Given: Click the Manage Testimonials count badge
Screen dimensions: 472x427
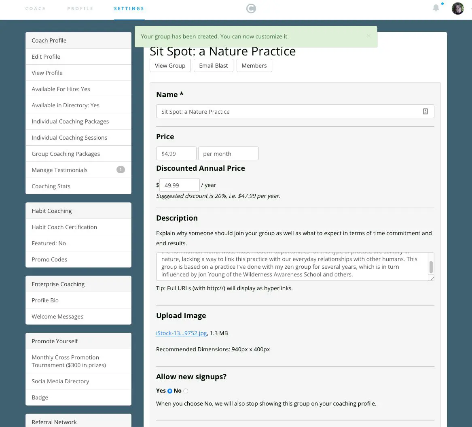Looking at the screenshot, I should (x=121, y=170).
